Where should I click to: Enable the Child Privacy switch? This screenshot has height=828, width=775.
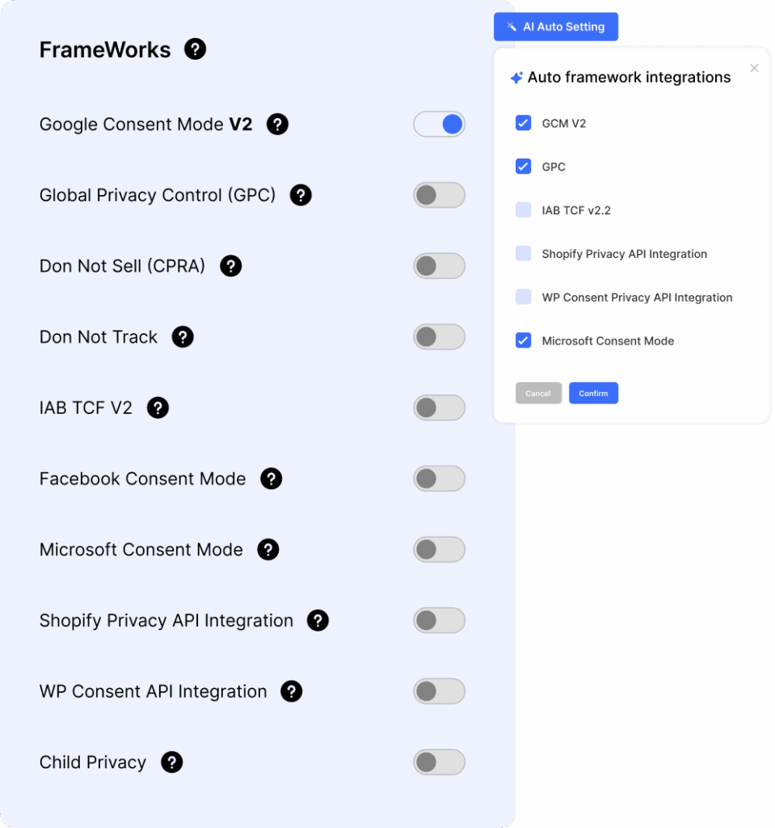coord(439,763)
